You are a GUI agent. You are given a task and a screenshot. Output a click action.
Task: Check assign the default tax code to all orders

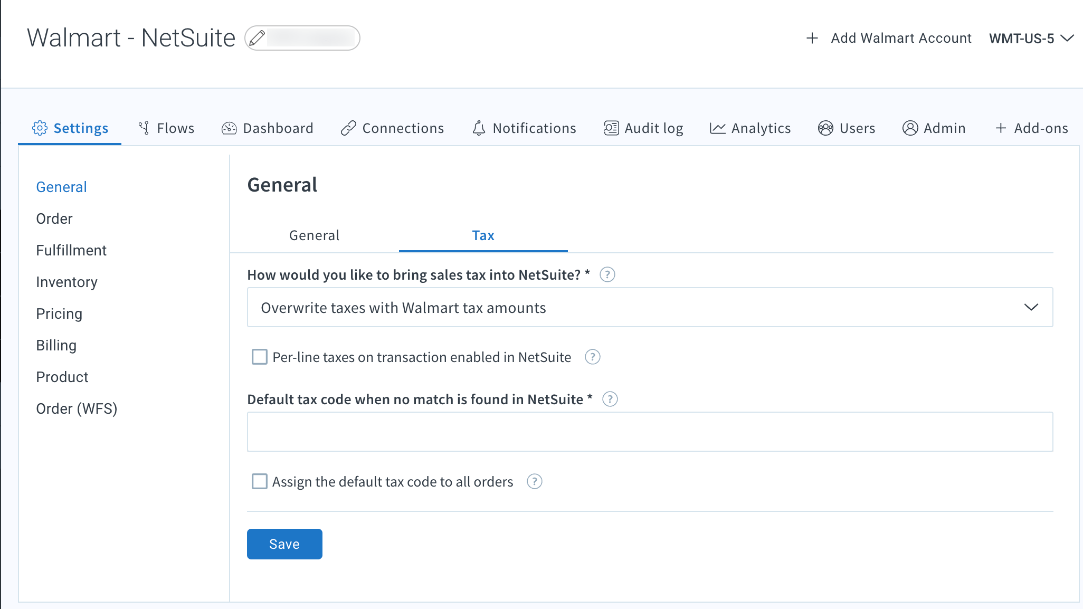(259, 481)
